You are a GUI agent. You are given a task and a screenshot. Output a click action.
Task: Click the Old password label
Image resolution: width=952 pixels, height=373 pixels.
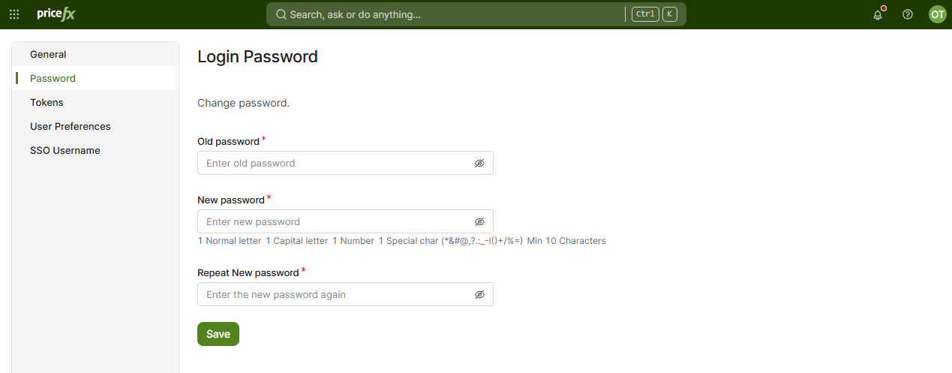pyautogui.click(x=228, y=141)
